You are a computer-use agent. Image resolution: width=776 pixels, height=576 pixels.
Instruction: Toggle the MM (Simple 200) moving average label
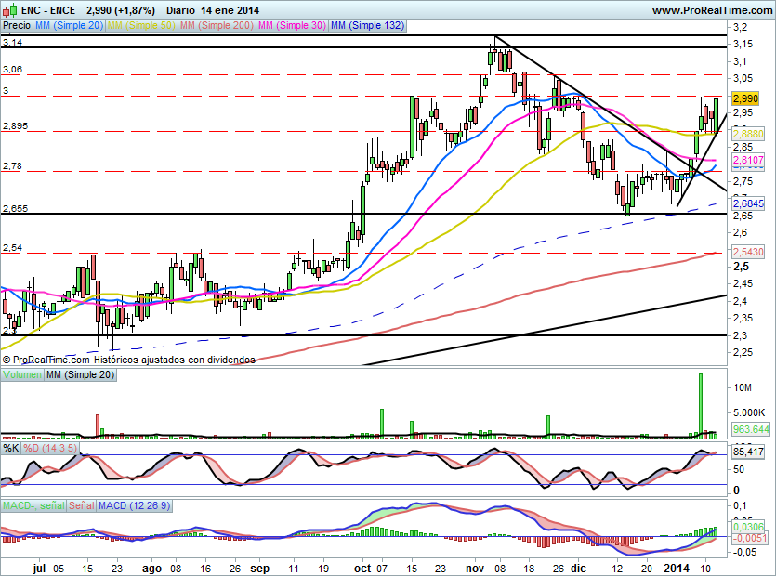click(x=216, y=26)
